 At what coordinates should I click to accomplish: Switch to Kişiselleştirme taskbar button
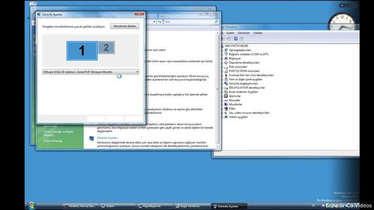tap(154, 206)
